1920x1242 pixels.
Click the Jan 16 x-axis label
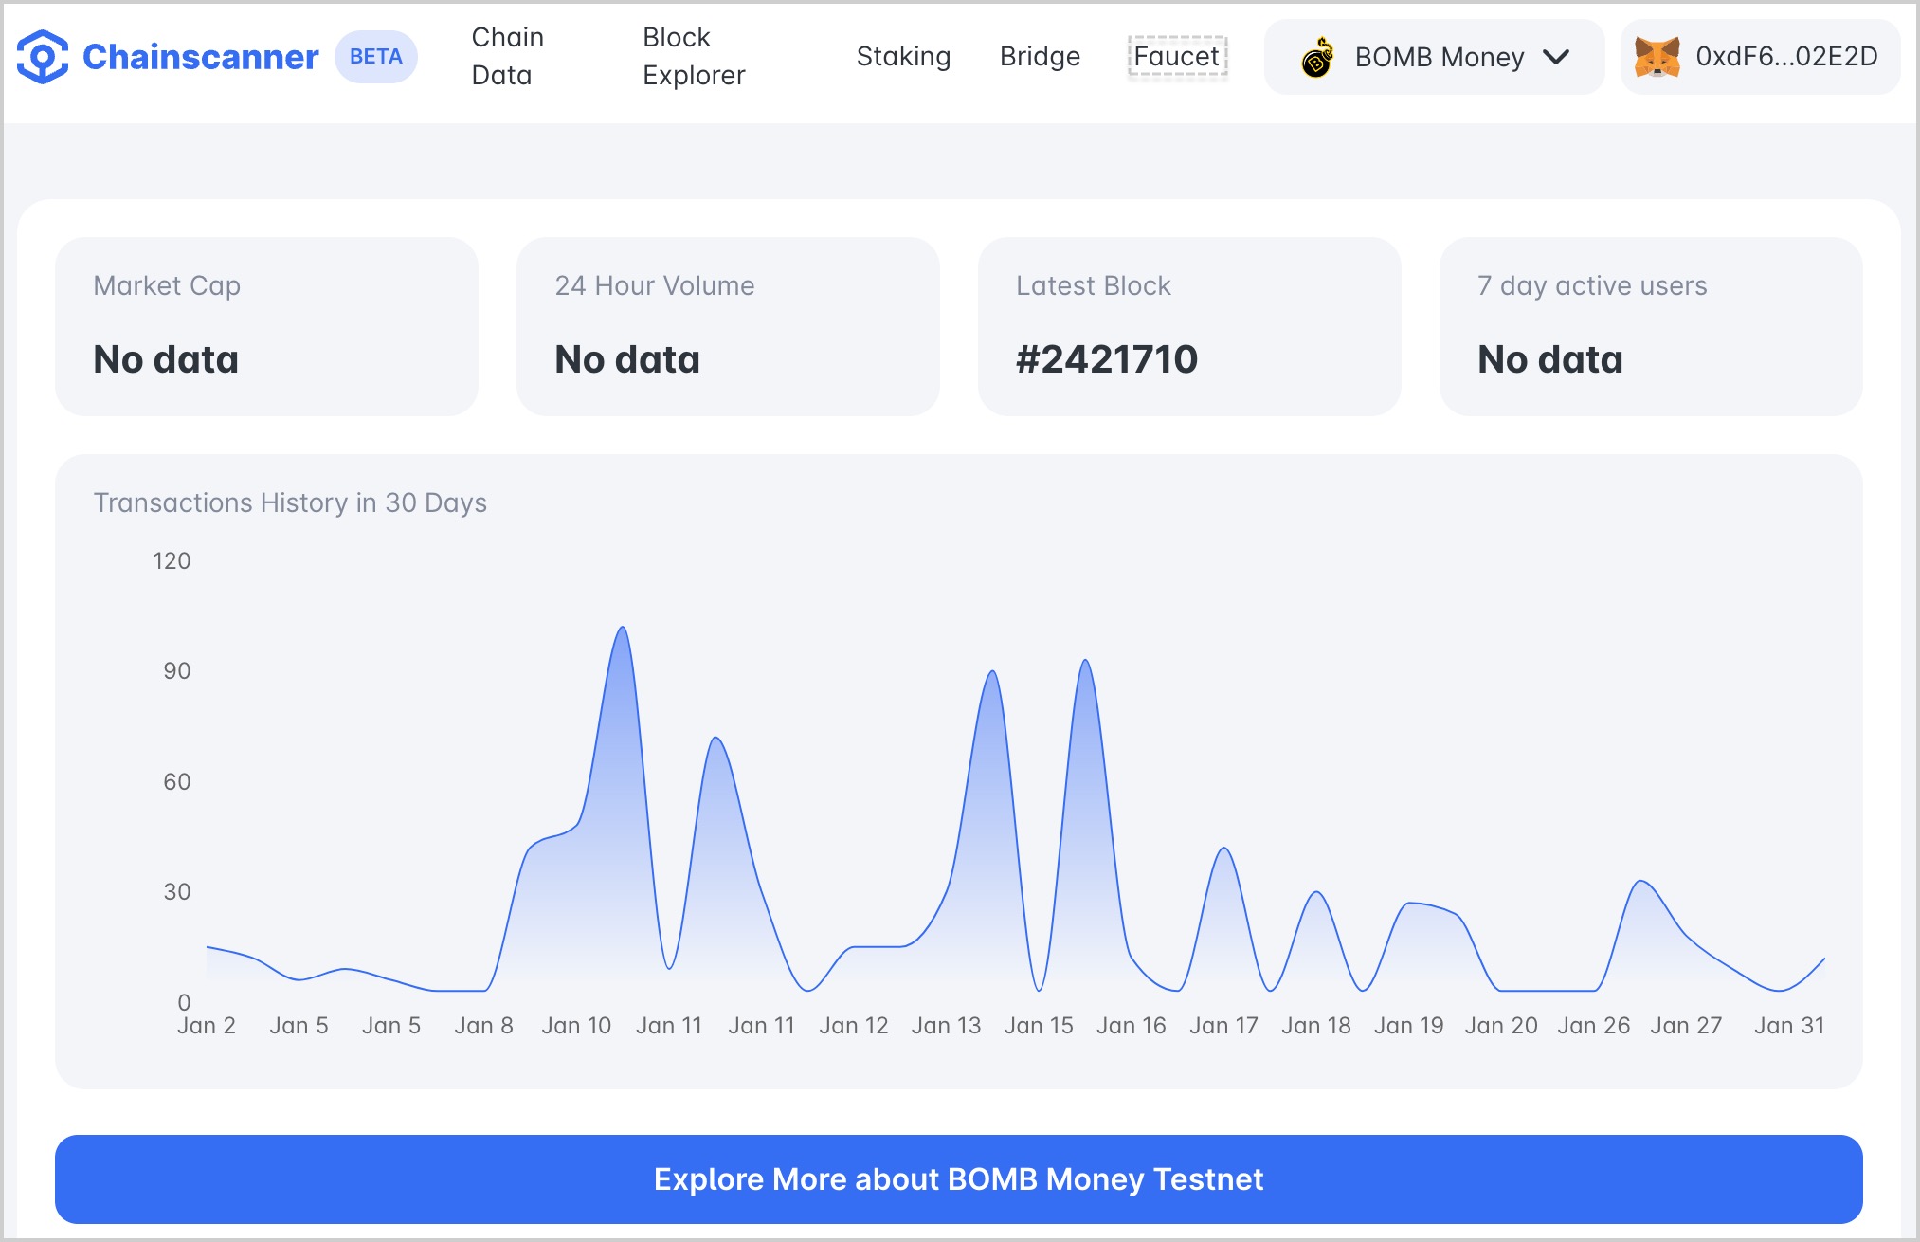tap(1132, 1026)
